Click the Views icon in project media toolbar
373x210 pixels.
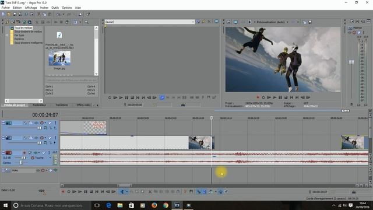coord(76,22)
